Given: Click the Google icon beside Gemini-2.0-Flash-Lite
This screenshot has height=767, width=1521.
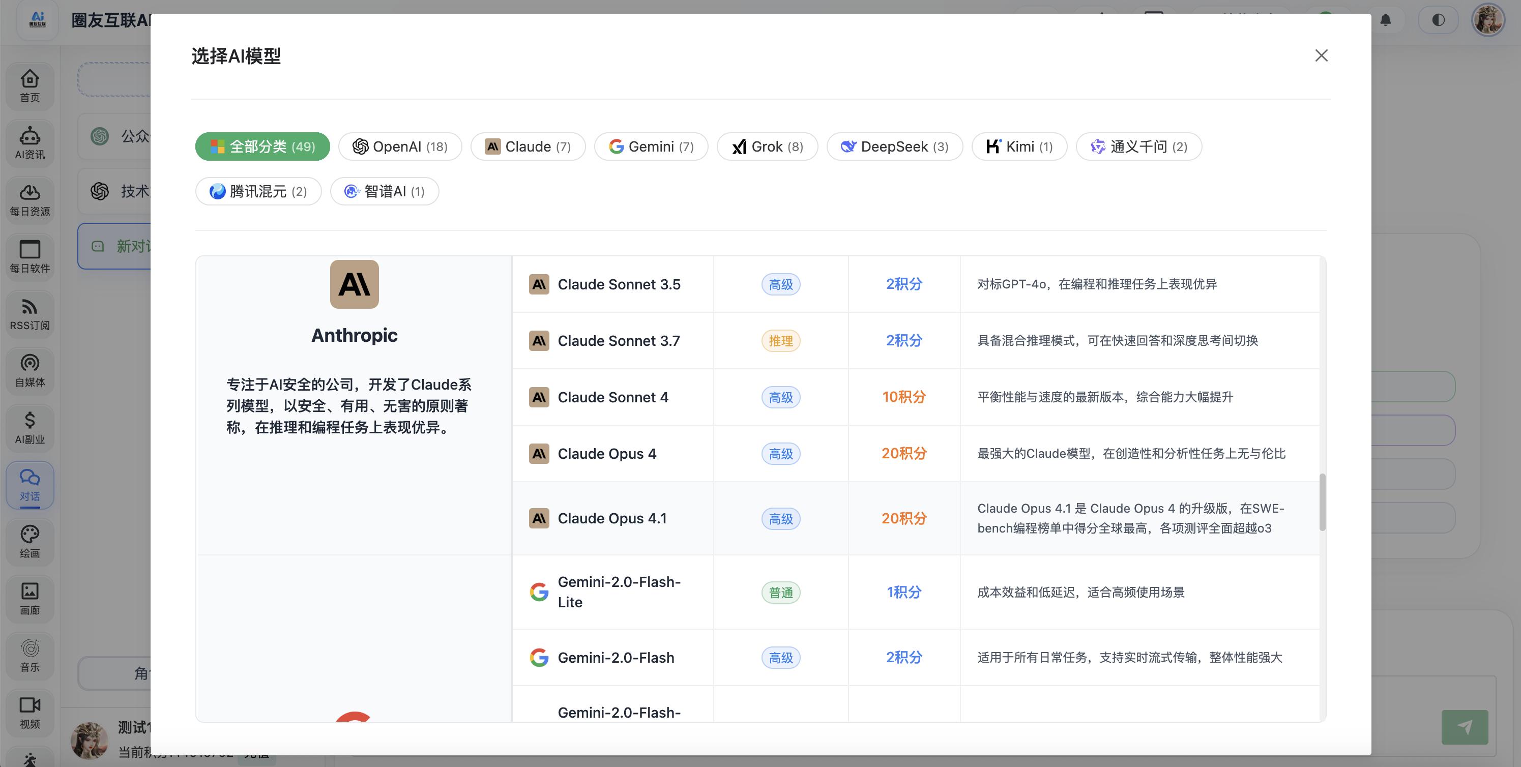Looking at the screenshot, I should (x=539, y=592).
